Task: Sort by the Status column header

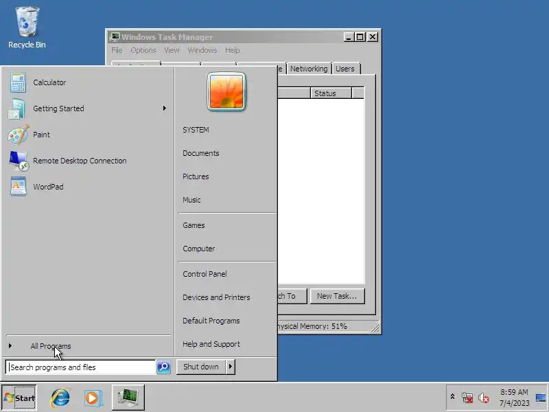Action: 331,93
